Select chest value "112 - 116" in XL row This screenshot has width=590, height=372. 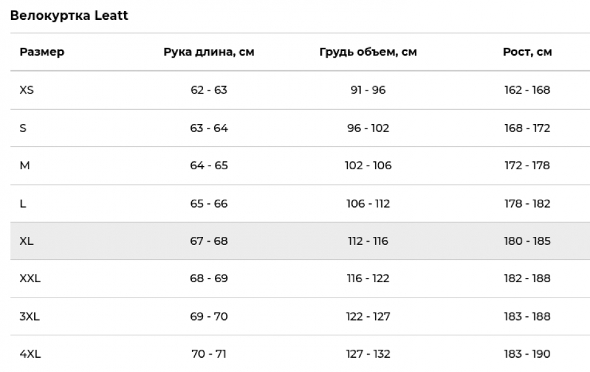tap(368, 241)
